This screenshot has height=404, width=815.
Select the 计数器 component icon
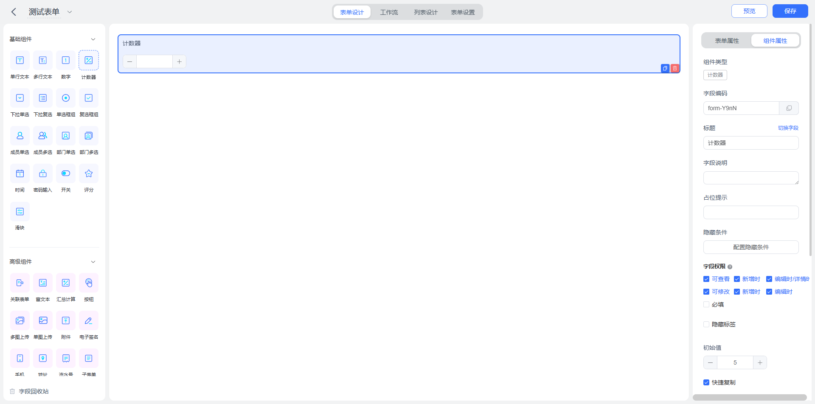click(89, 60)
